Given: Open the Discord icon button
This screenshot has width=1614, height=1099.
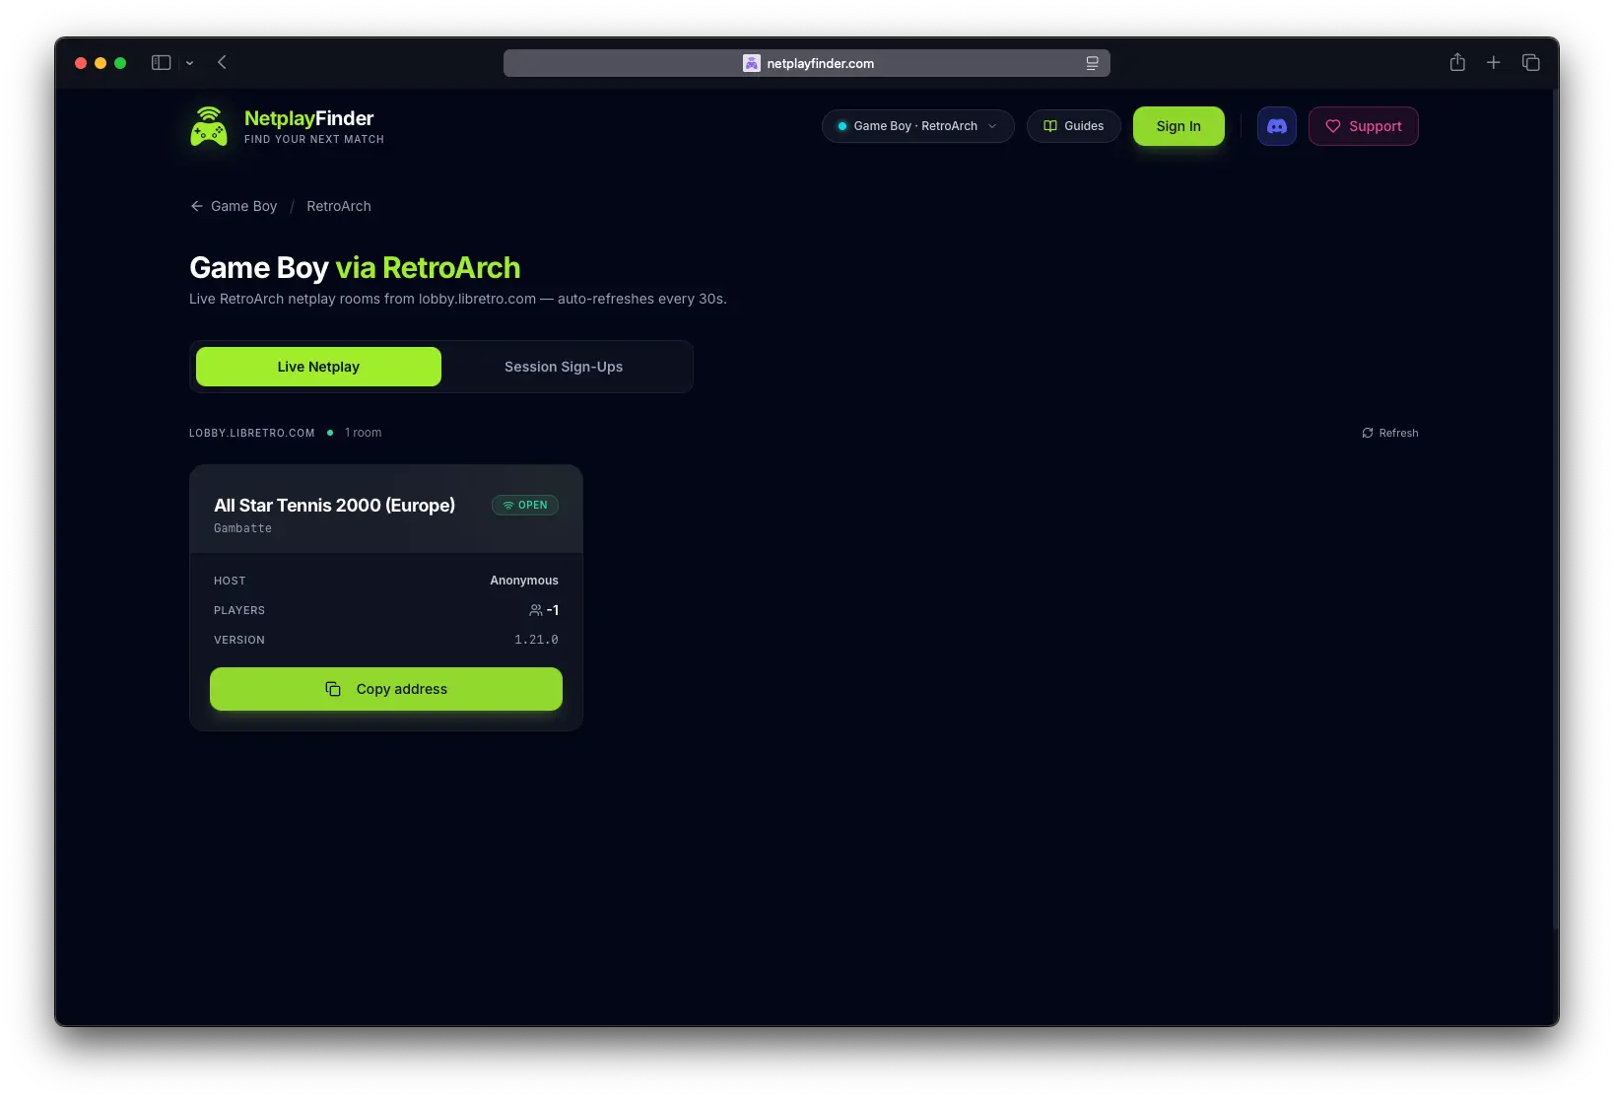Looking at the screenshot, I should [x=1276, y=126].
